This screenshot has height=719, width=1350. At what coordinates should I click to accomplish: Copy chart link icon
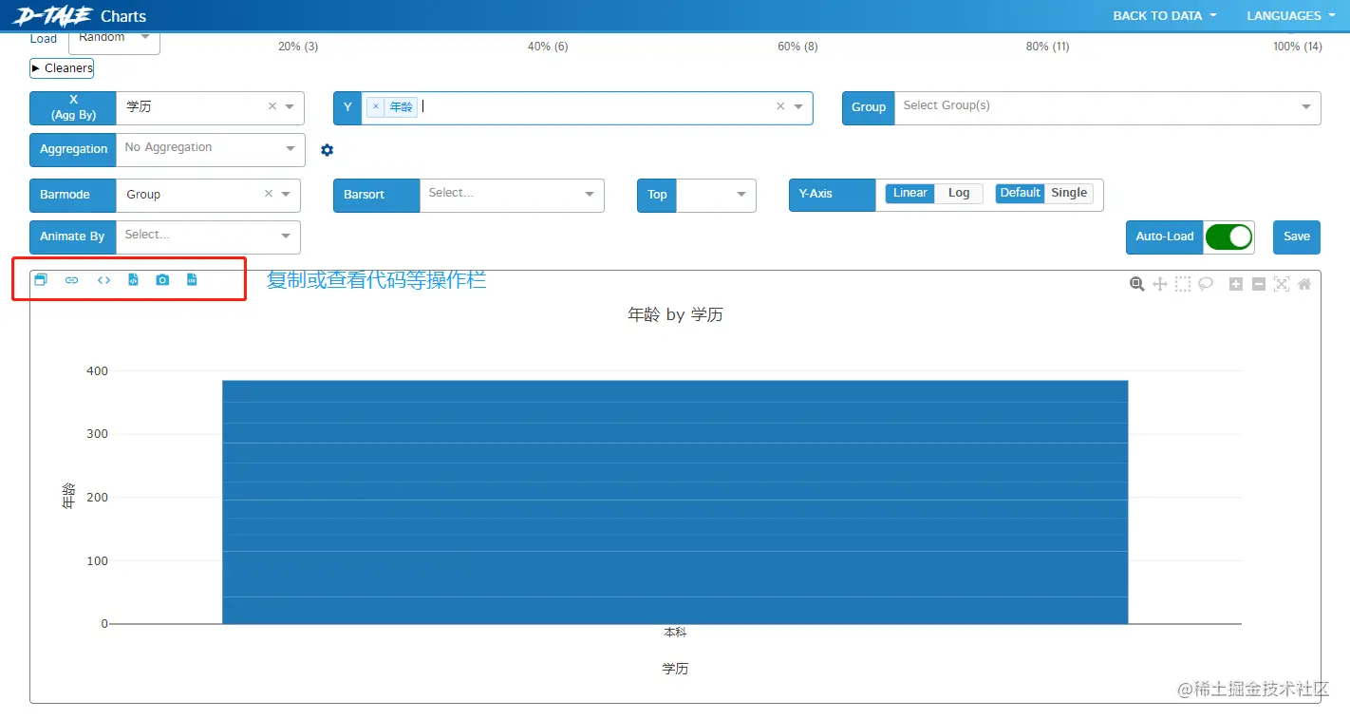71,280
